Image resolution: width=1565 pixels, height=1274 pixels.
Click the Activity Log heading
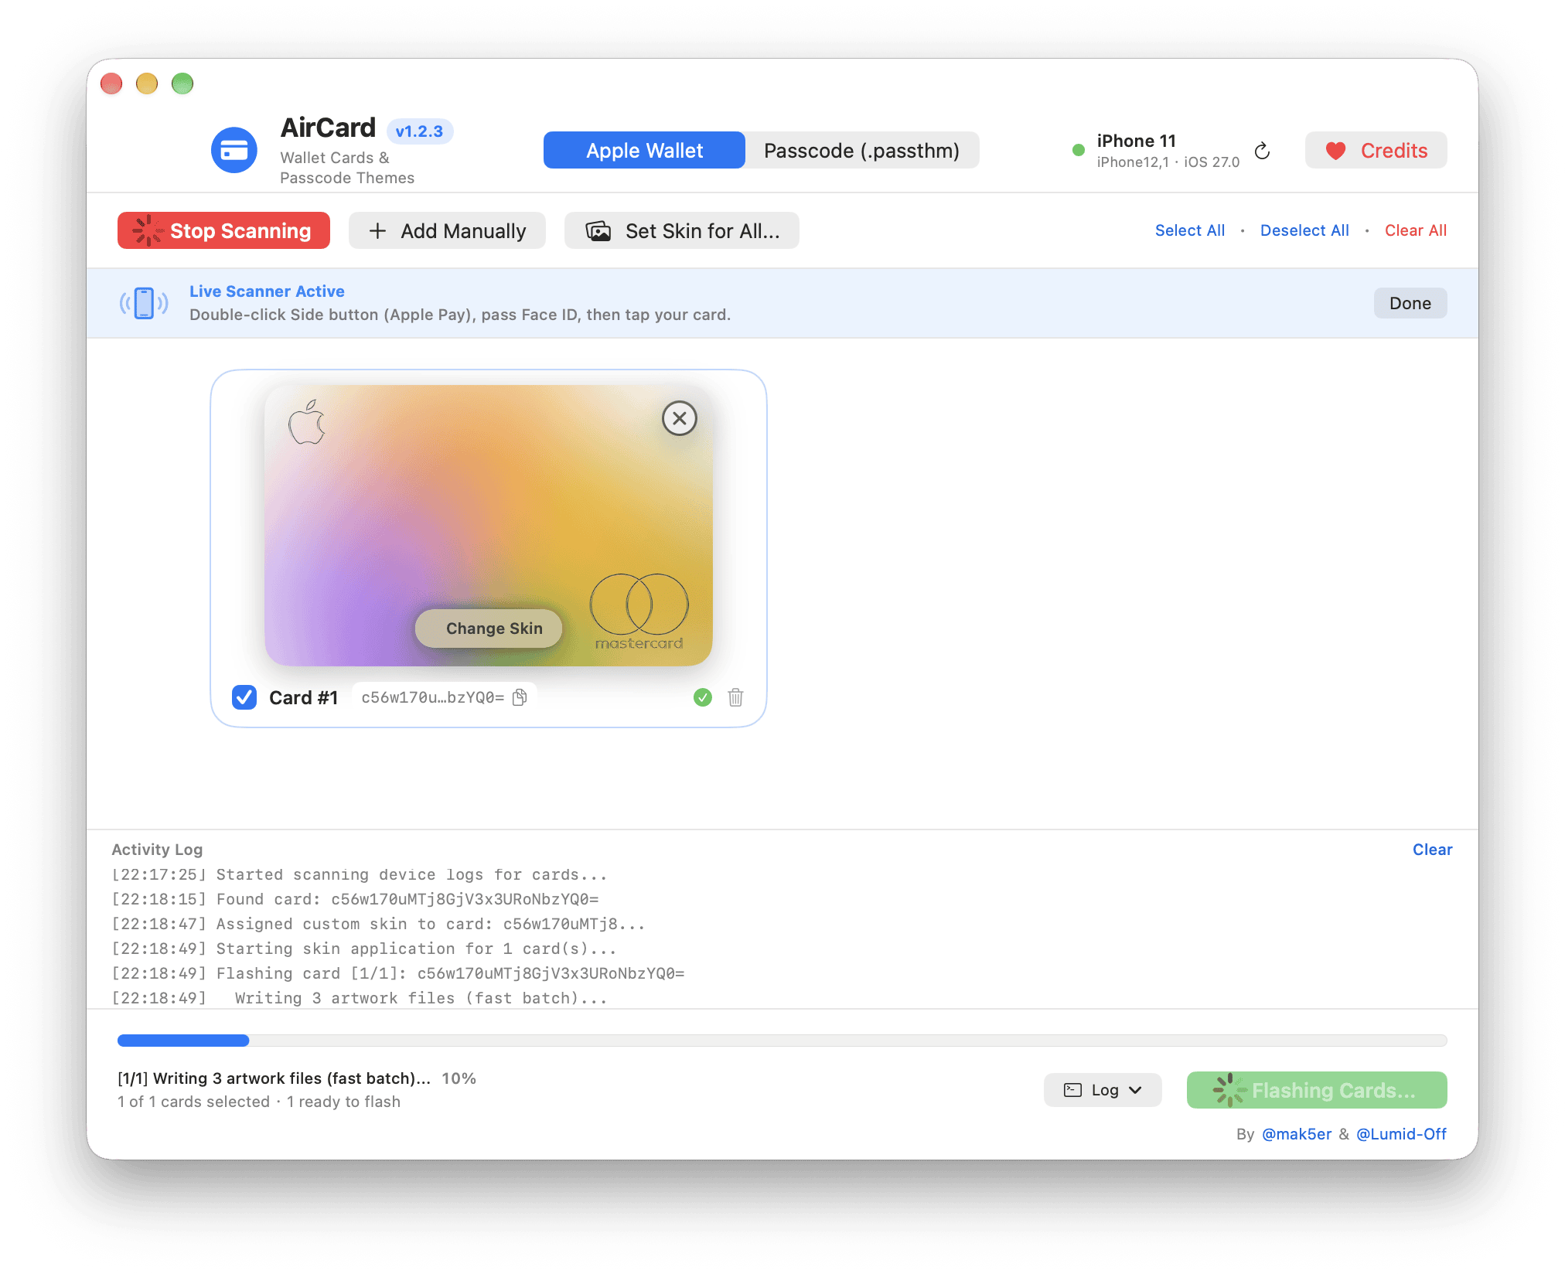[157, 850]
